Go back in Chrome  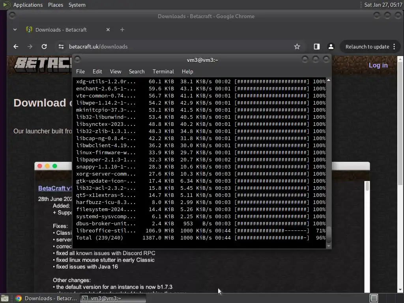(x=16, y=47)
